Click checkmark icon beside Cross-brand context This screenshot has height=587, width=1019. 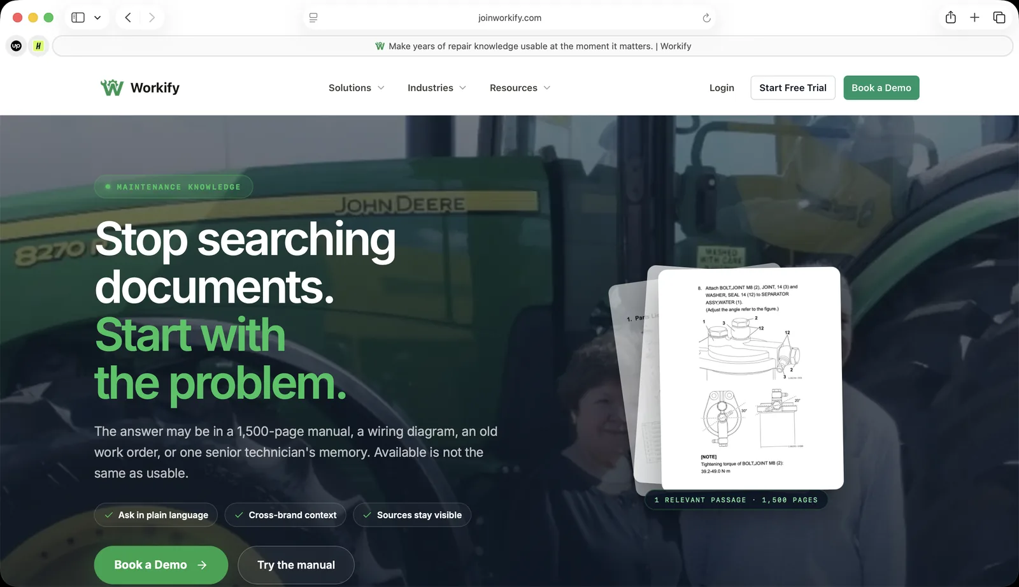[239, 515]
